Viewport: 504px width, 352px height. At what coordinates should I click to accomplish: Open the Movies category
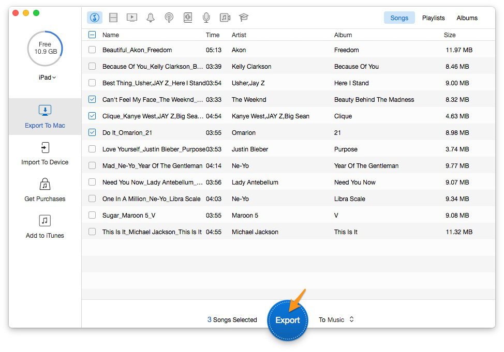(113, 17)
